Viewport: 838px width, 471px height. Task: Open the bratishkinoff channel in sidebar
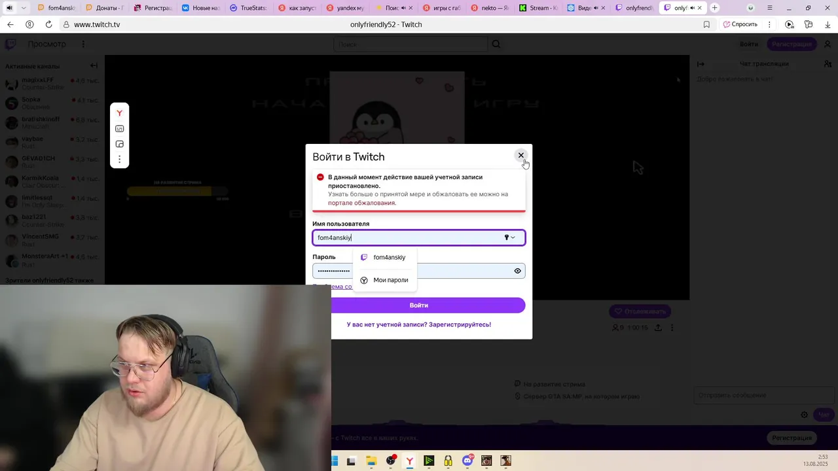pos(51,122)
